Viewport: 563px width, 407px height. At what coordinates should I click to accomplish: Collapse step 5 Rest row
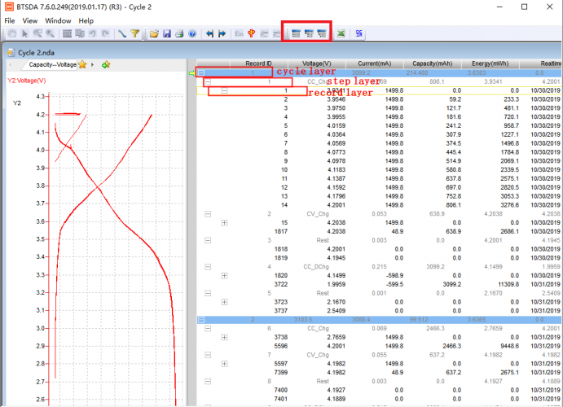tap(208, 293)
